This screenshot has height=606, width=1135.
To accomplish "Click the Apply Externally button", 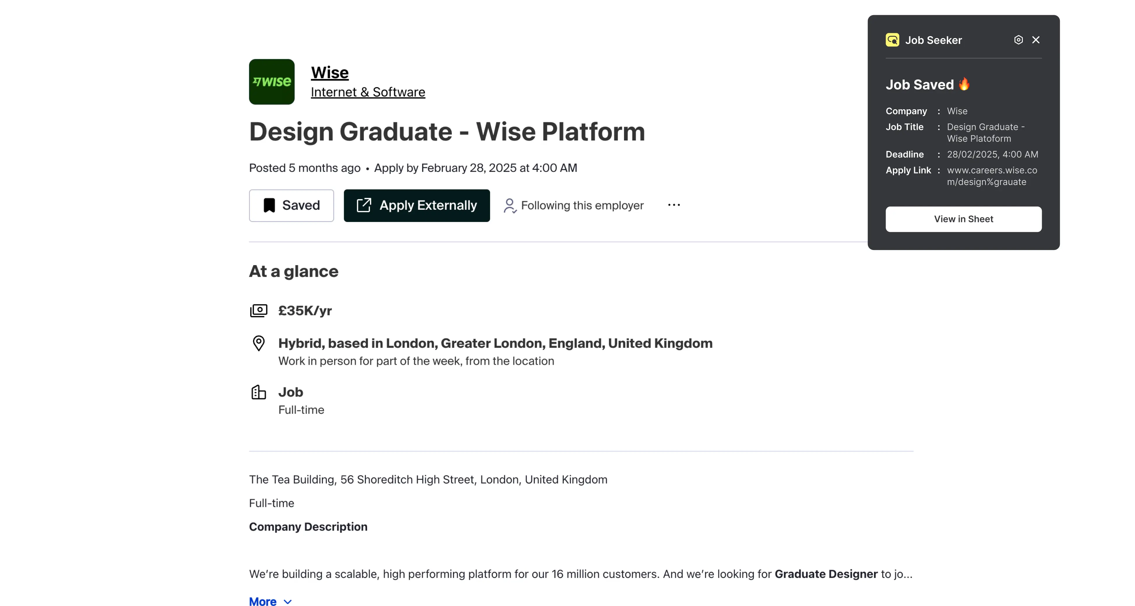I will click(x=416, y=205).
